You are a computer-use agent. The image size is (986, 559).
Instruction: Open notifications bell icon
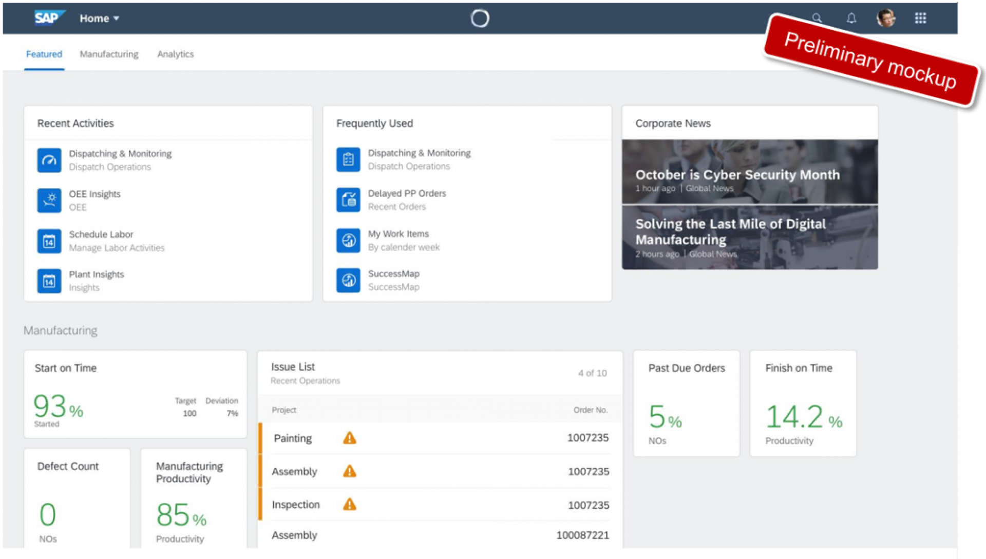[x=851, y=18]
